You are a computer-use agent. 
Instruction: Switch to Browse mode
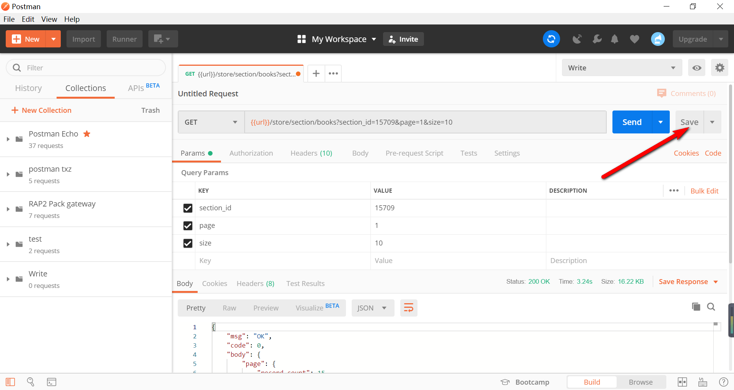coord(641,382)
